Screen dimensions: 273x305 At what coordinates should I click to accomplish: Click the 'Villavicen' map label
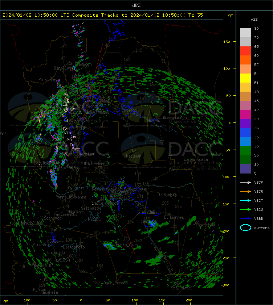point(81,64)
